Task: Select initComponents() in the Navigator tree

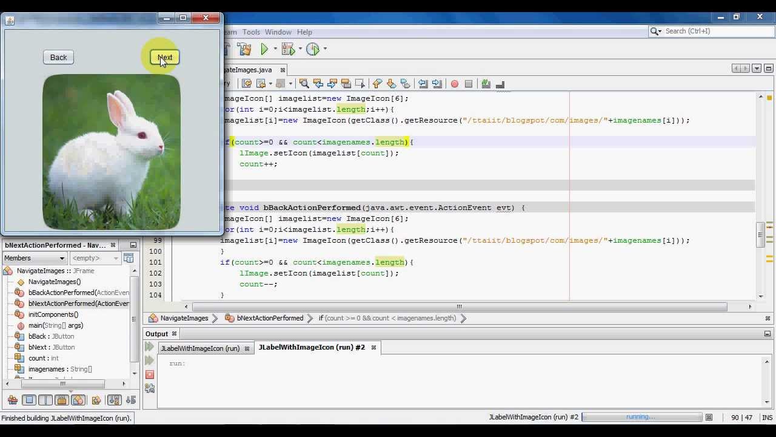Action: point(53,314)
